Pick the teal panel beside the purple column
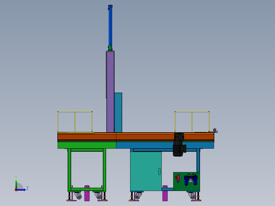 (118, 112)
